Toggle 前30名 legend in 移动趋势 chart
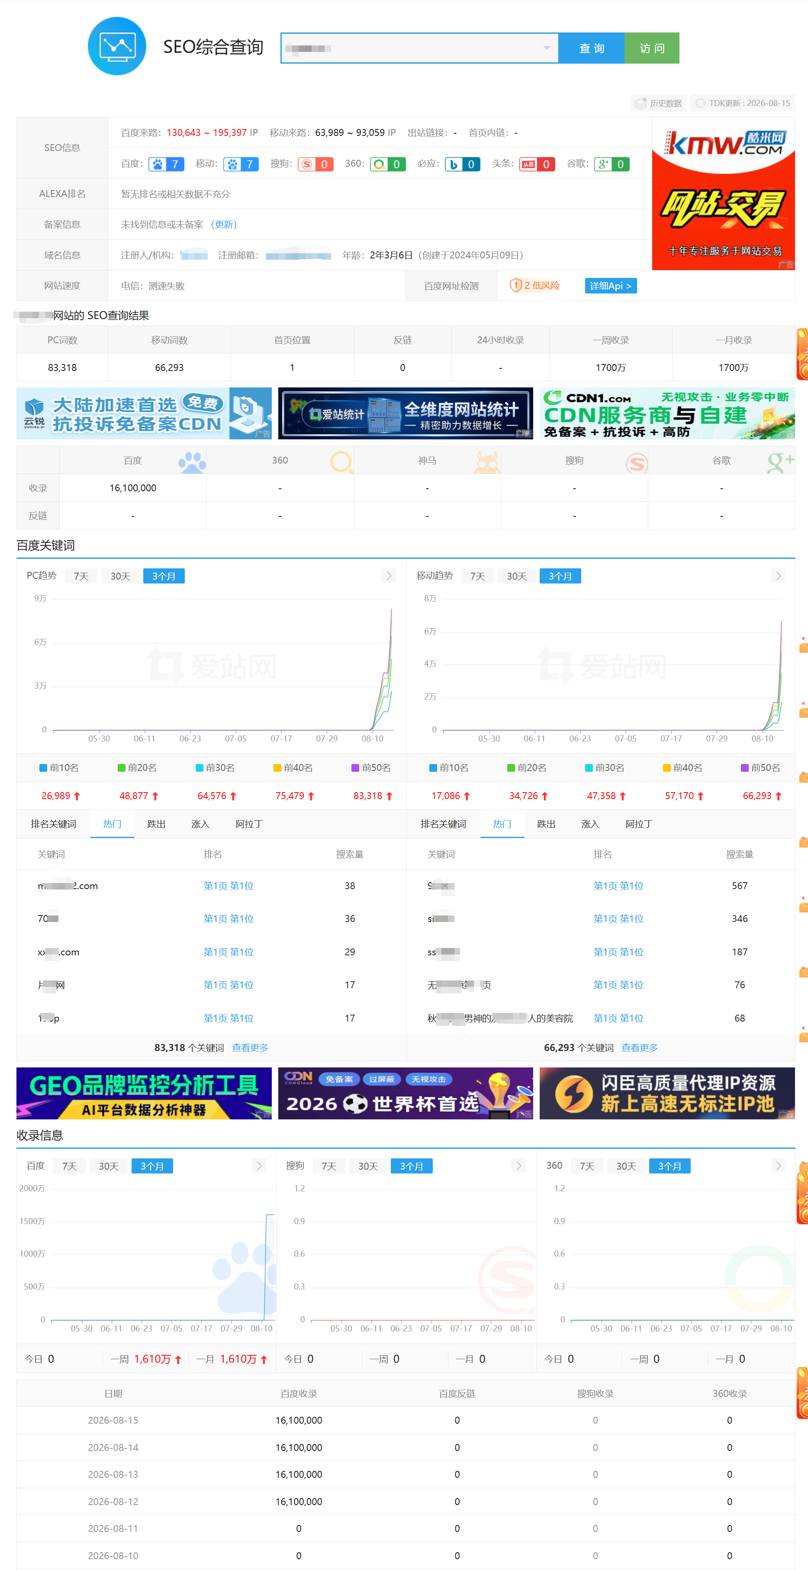 pyautogui.click(x=605, y=767)
